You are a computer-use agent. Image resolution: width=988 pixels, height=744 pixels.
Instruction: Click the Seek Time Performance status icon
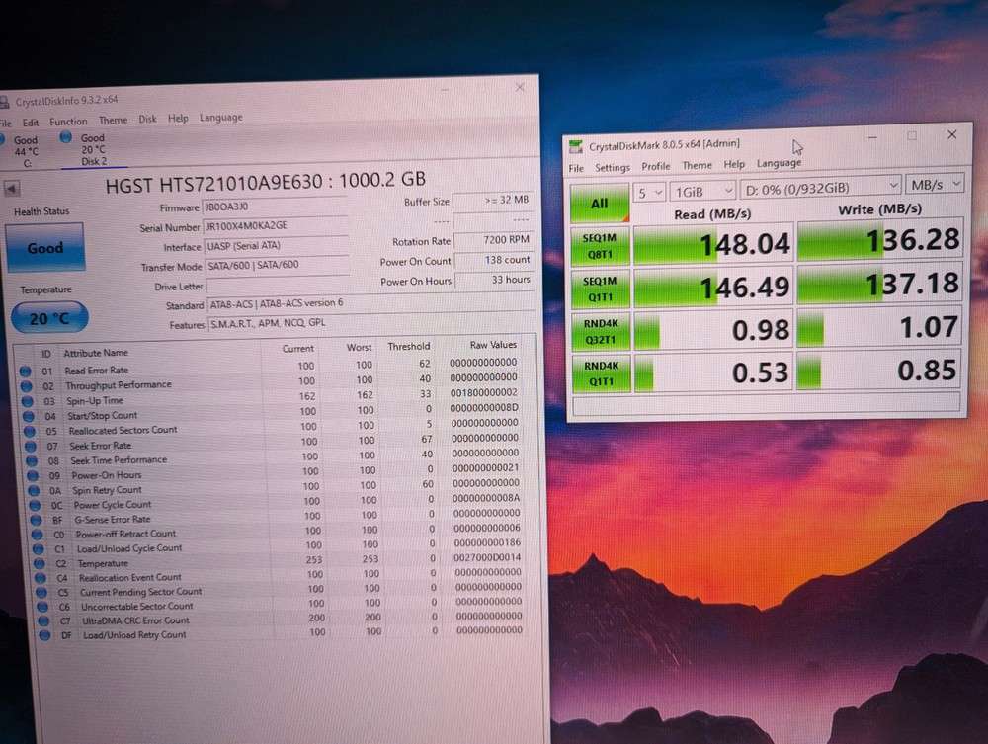[32, 461]
